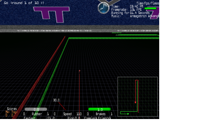Image resolution: width=199 pixels, height=124 pixels.
Task: Click the "Running for" label
Action: (120, 13)
